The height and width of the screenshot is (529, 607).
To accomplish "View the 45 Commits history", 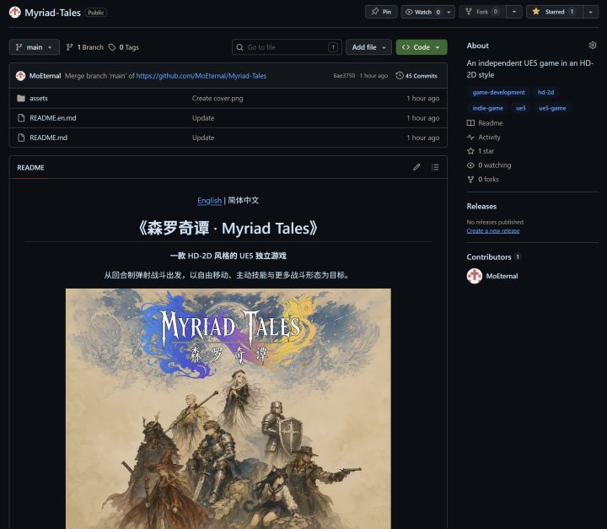I will [x=416, y=76].
